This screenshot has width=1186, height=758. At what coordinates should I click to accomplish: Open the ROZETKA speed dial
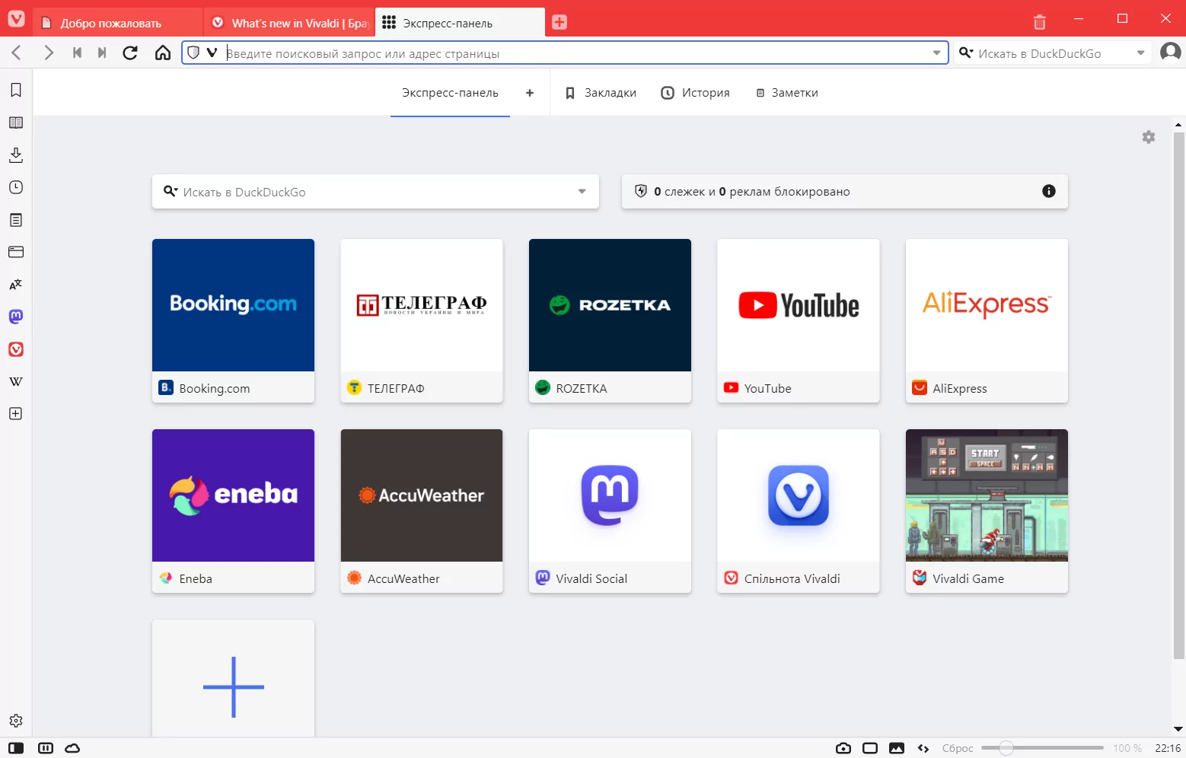coord(610,320)
